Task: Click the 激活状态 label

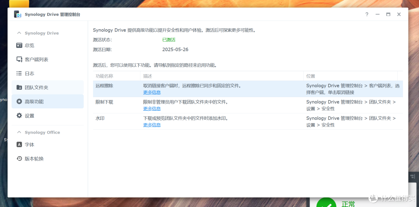Action: point(102,40)
